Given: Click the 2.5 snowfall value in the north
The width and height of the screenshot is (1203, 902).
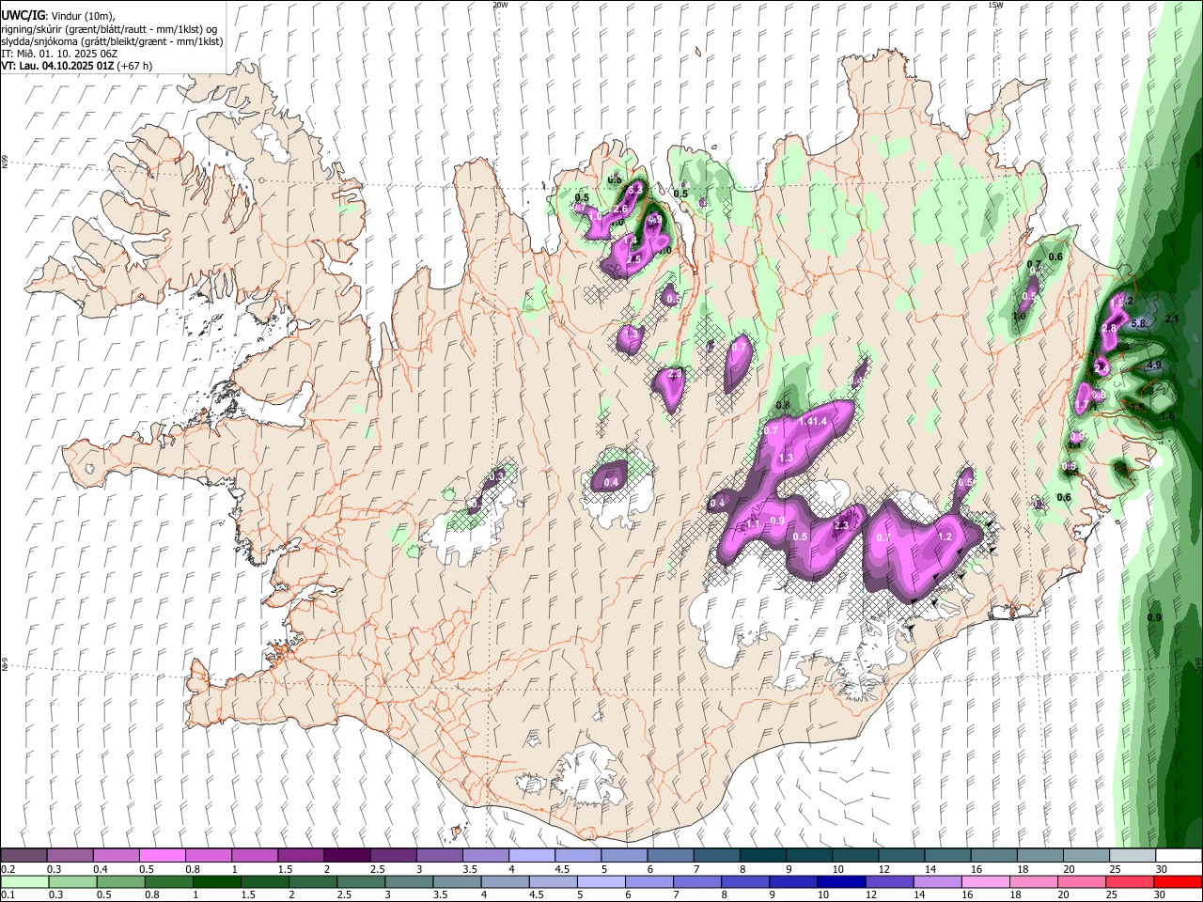Looking at the screenshot, I should 633,258.
